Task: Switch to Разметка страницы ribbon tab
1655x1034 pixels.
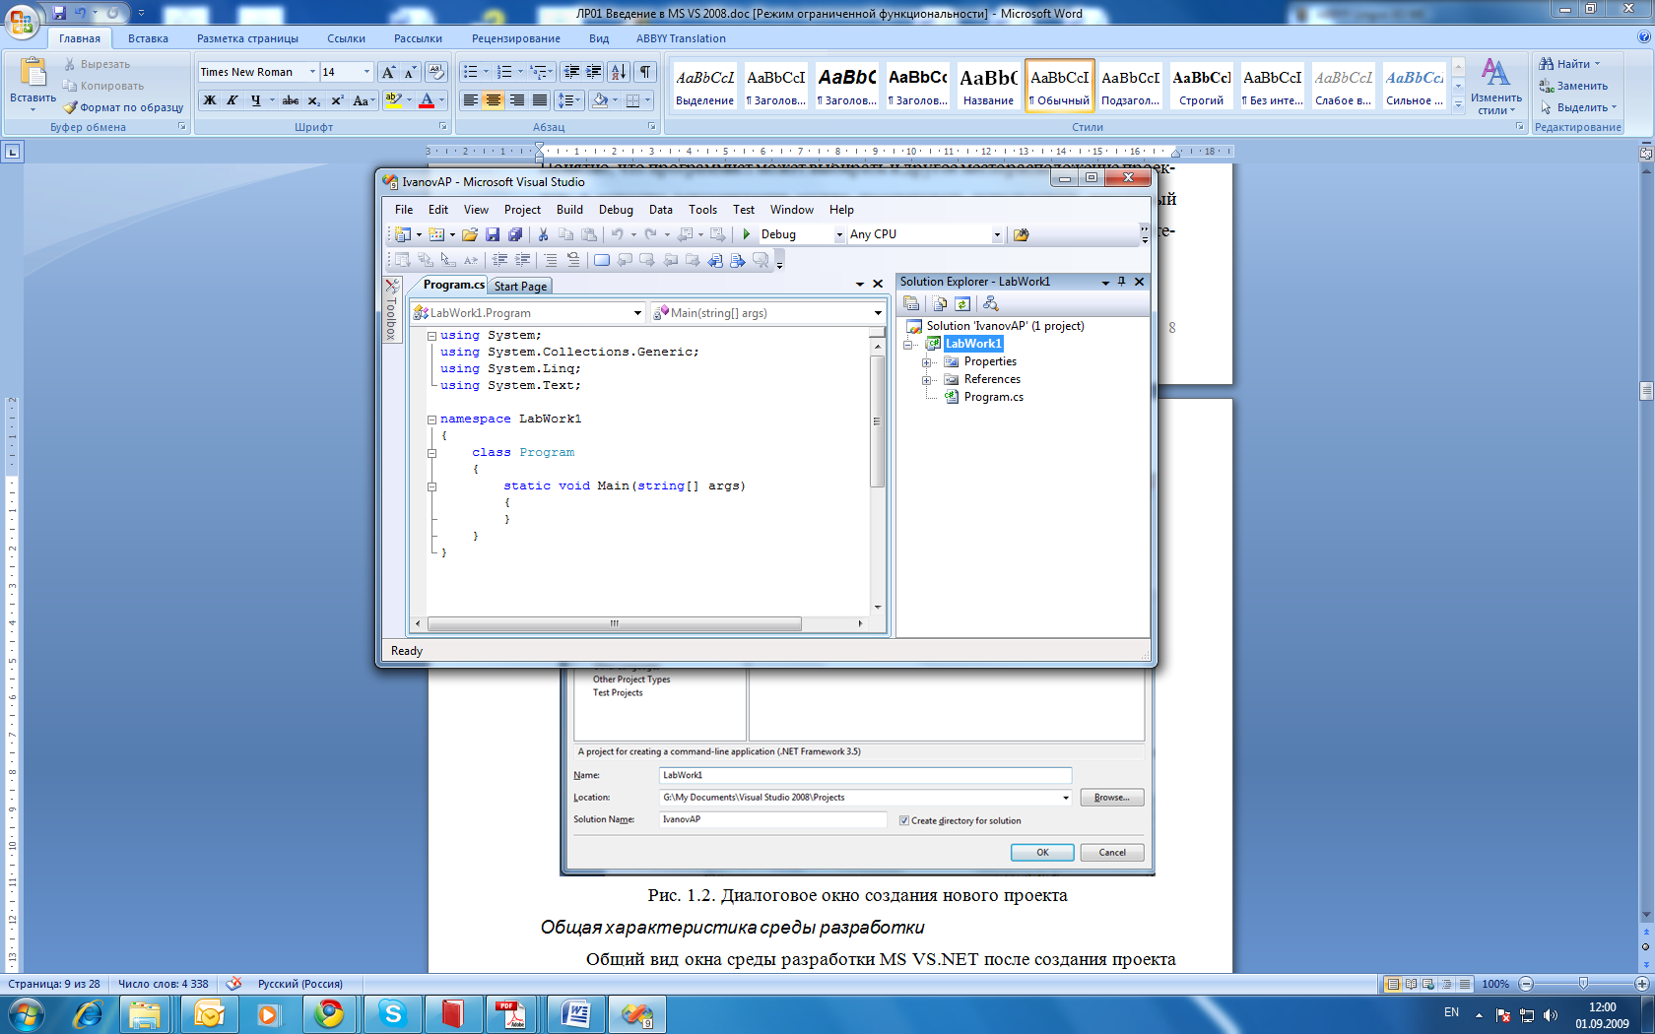Action: (x=247, y=38)
